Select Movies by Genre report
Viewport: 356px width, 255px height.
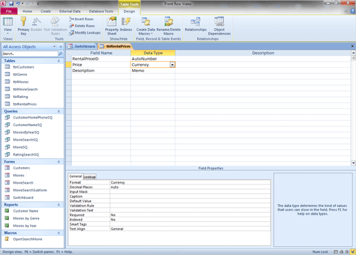pyautogui.click(x=26, y=219)
